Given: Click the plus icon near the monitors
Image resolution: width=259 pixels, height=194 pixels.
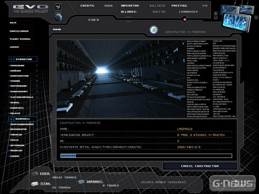Looking at the screenshot, I should click(x=216, y=13).
